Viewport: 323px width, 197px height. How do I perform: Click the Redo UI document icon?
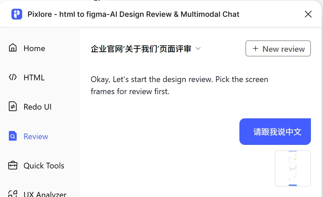tap(13, 107)
